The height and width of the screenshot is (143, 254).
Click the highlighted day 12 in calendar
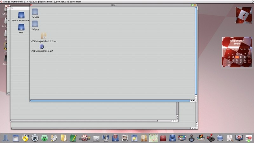[x=237, y=57]
